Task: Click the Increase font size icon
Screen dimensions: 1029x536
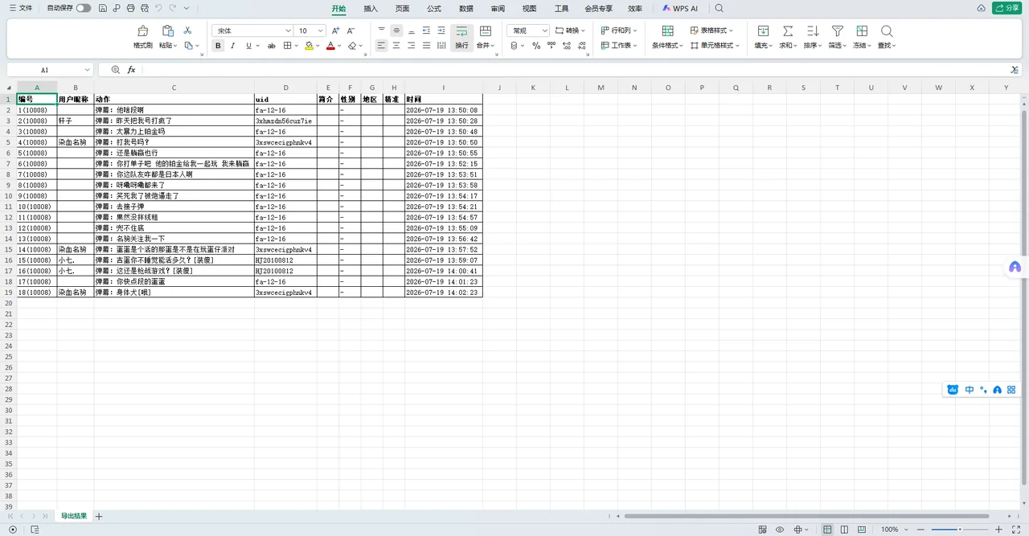Action: pos(336,31)
